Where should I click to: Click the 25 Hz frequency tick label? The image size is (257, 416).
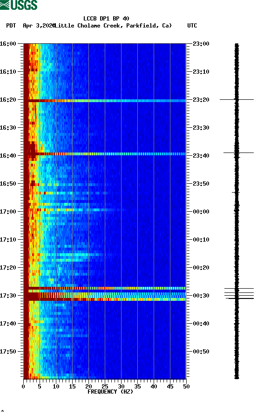click(105, 387)
